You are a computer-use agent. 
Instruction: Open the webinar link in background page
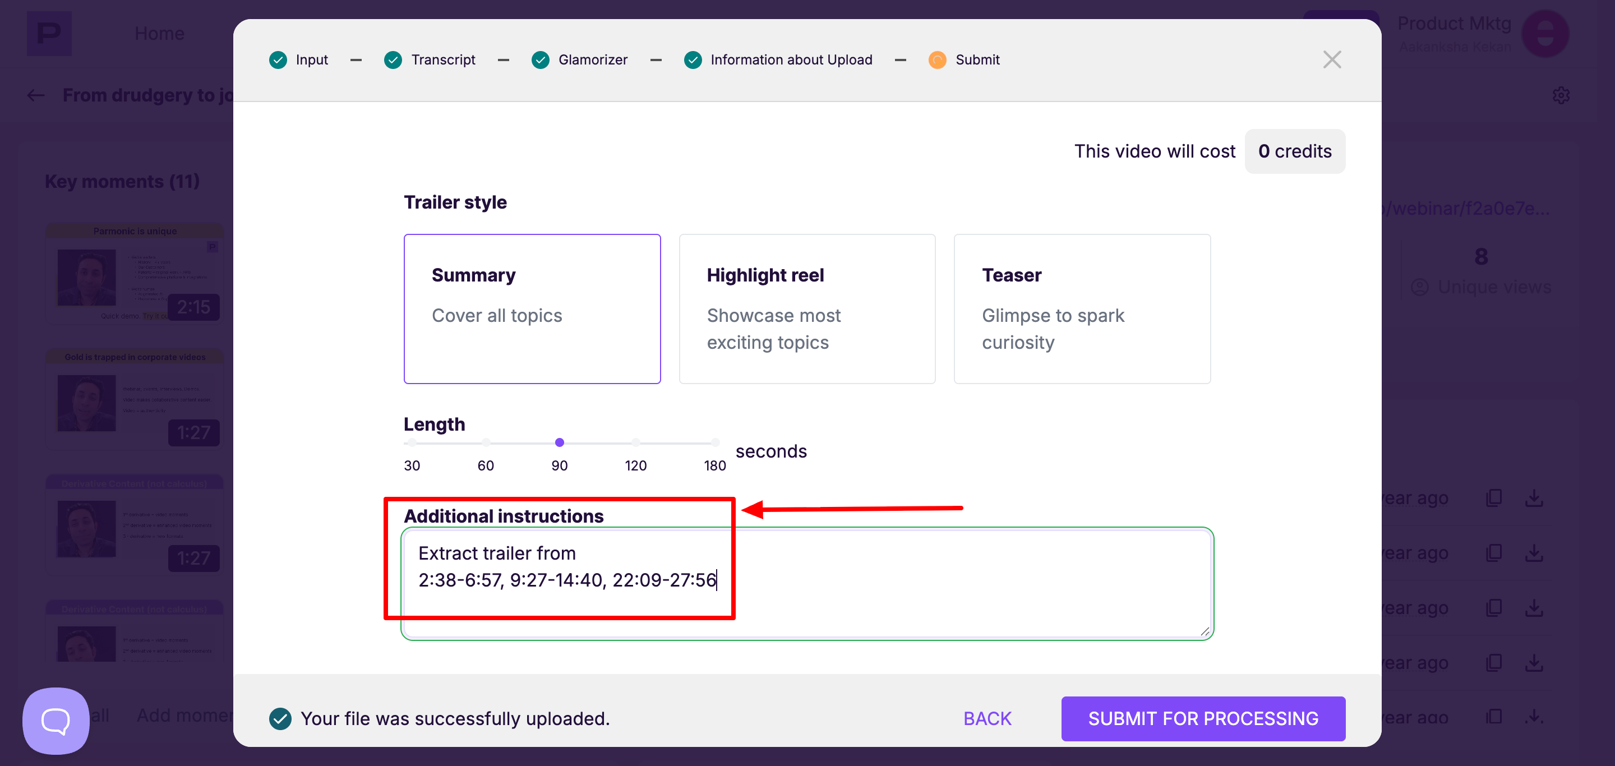click(x=1466, y=208)
